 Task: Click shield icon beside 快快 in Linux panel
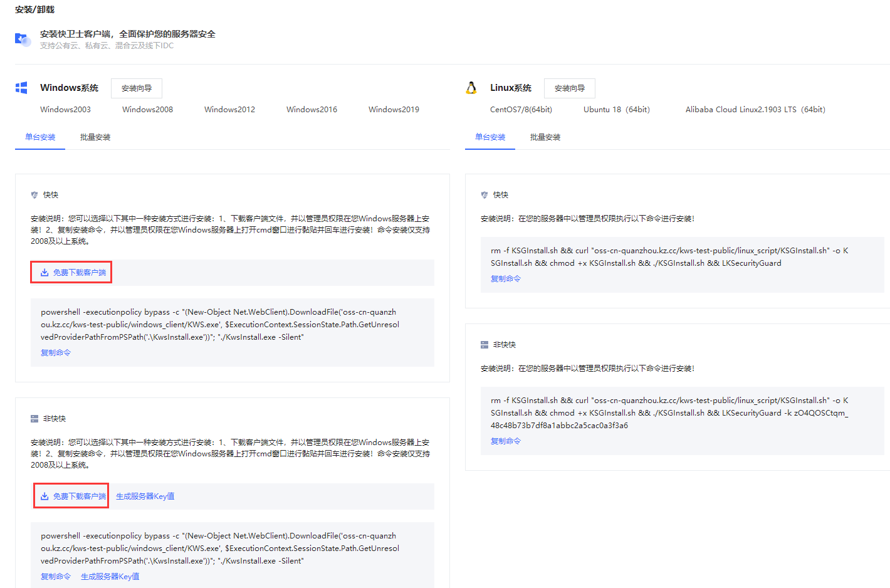click(484, 195)
